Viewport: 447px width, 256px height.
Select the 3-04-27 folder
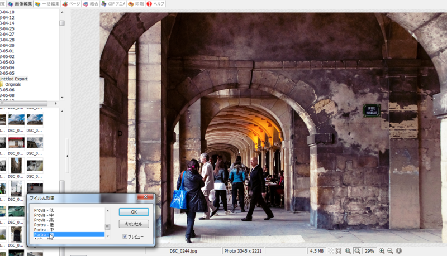click(7, 34)
